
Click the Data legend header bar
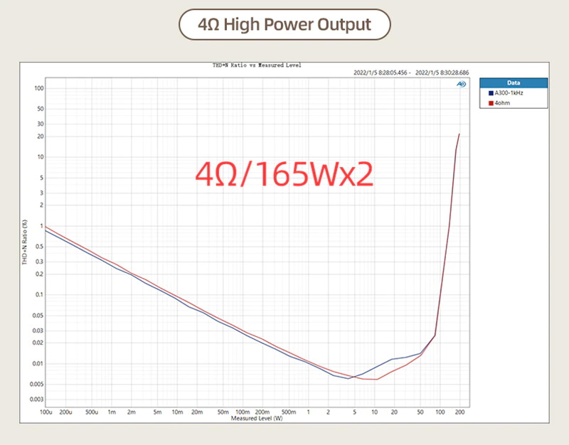pyautogui.click(x=514, y=82)
